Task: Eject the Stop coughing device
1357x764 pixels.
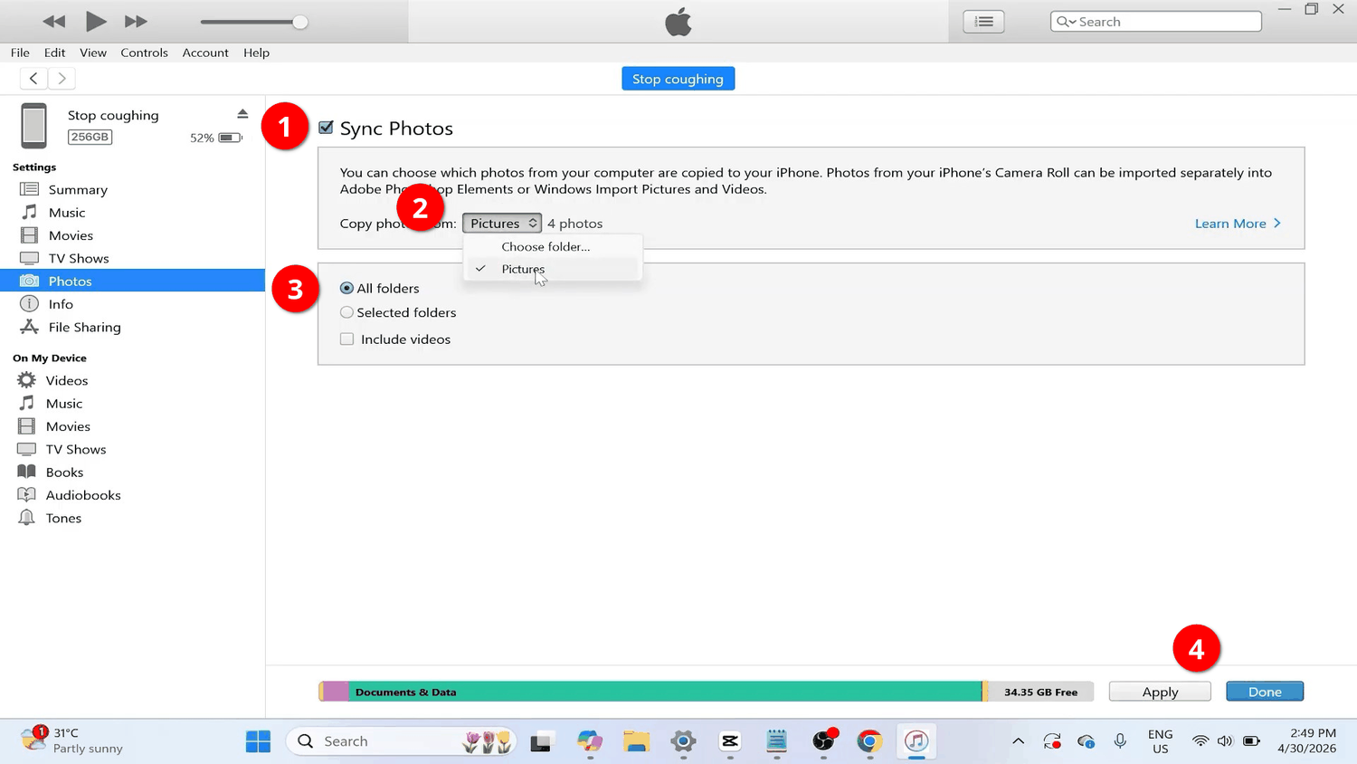Action: tap(242, 114)
